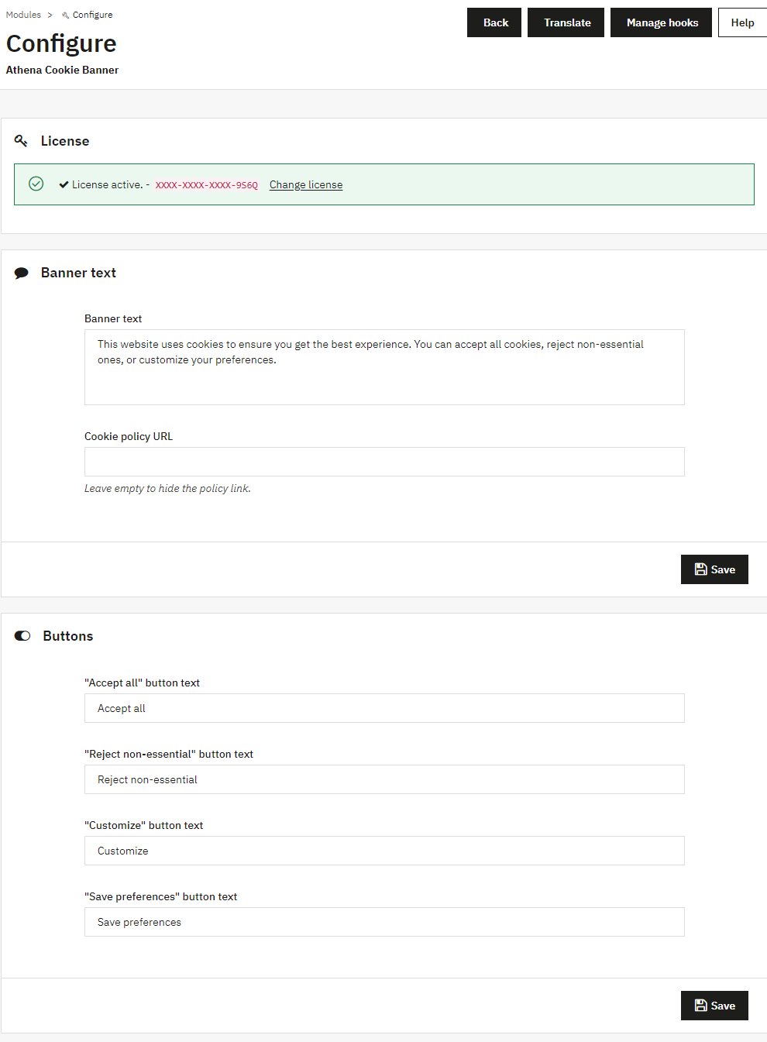Click the floppy disk icon in Banner text Save
Viewport: 767px width, 1042px height.
[x=700, y=569]
